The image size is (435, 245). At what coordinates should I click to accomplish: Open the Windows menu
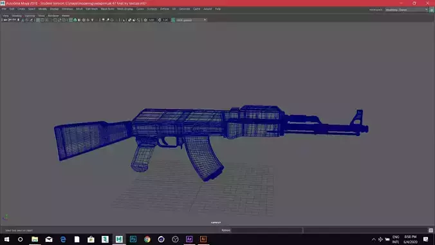pyautogui.click(x=67, y=9)
